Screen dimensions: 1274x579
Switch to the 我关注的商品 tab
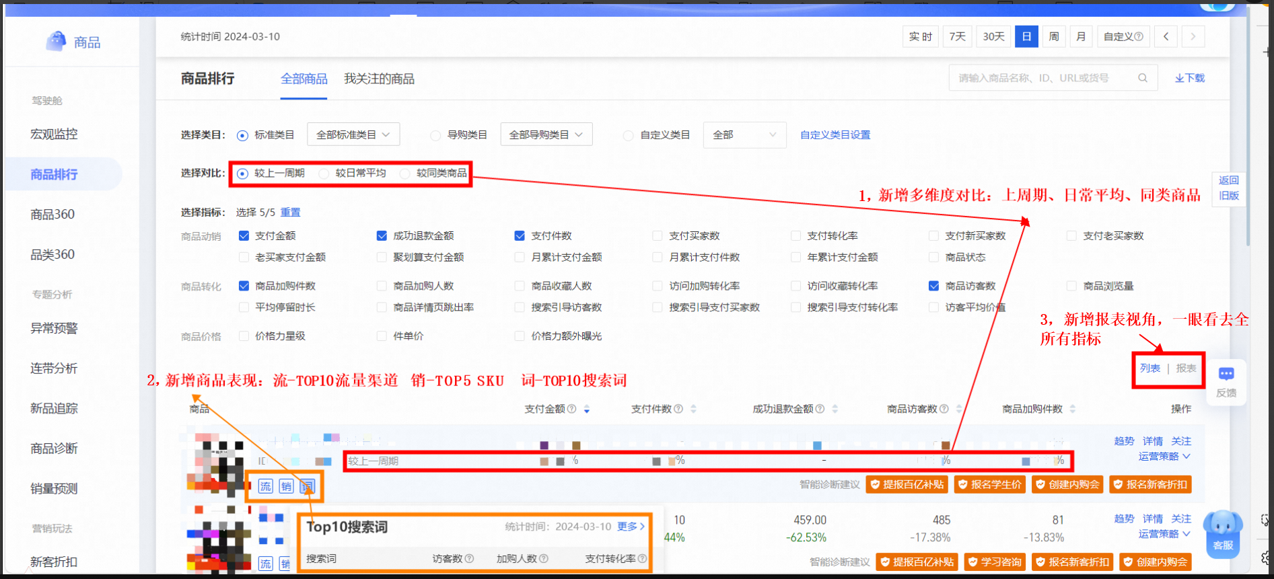(x=379, y=79)
